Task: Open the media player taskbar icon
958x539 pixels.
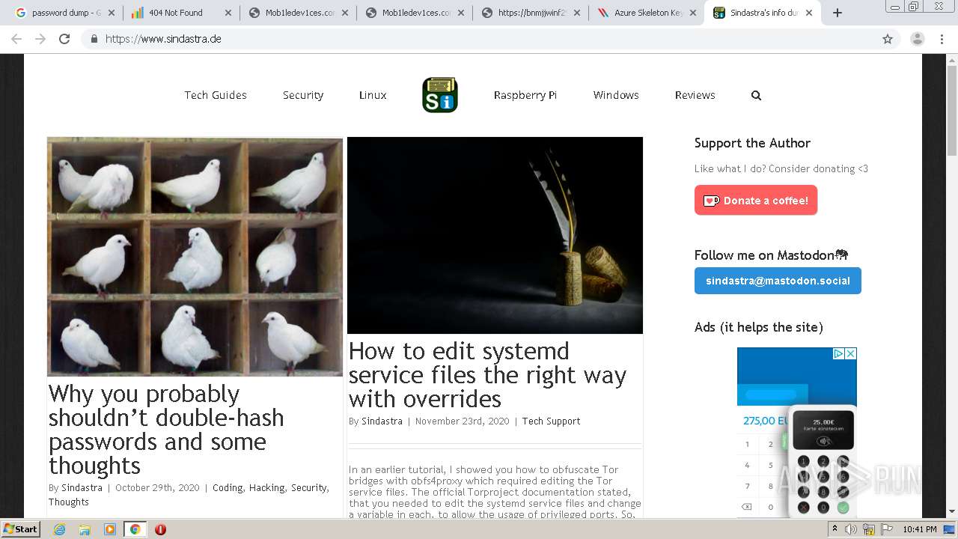Action: 110,529
